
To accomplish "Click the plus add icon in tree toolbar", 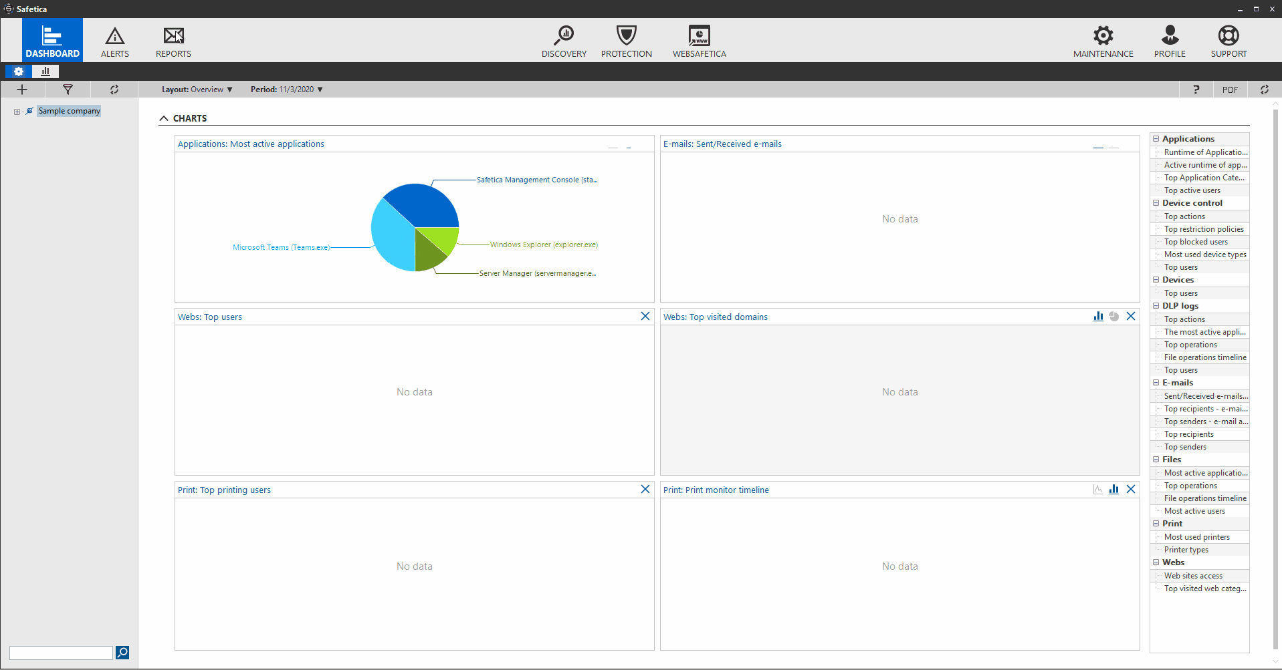I will [x=22, y=90].
